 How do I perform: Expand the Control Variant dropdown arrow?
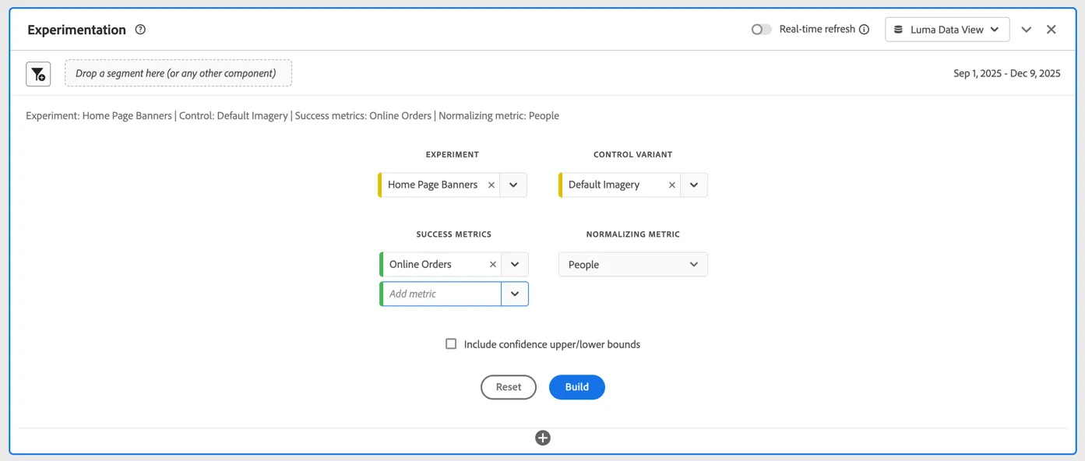pos(694,185)
